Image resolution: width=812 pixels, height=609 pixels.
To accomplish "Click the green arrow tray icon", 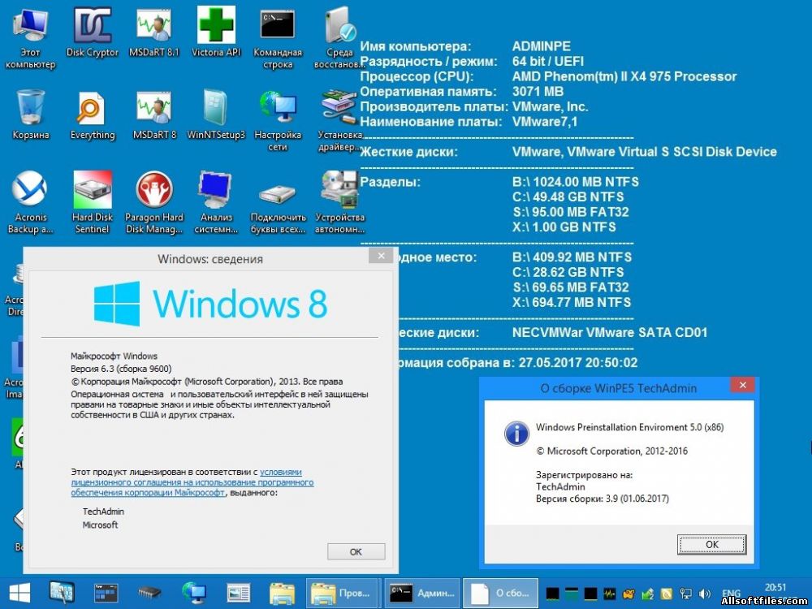I will pos(648,594).
